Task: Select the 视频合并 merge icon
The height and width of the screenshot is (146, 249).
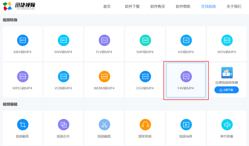Action: pos(64,124)
